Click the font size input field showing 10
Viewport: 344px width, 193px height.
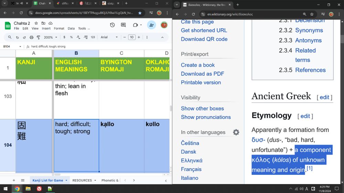(132, 37)
